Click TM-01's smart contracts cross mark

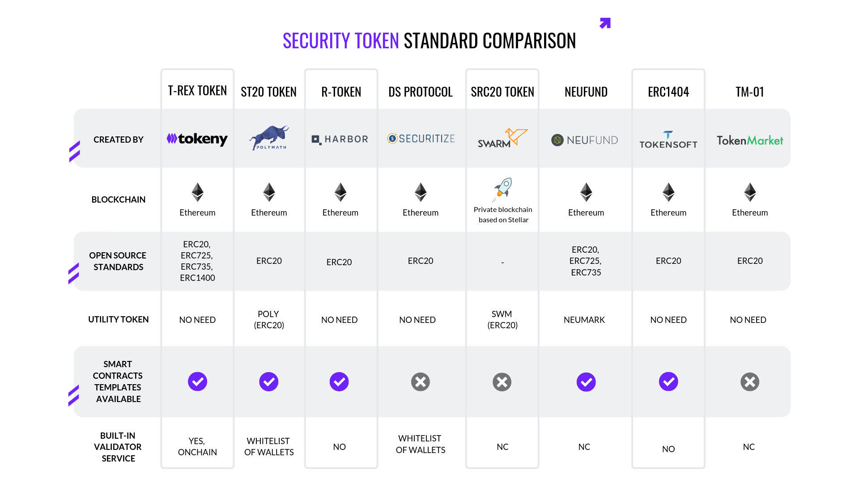pos(750,382)
